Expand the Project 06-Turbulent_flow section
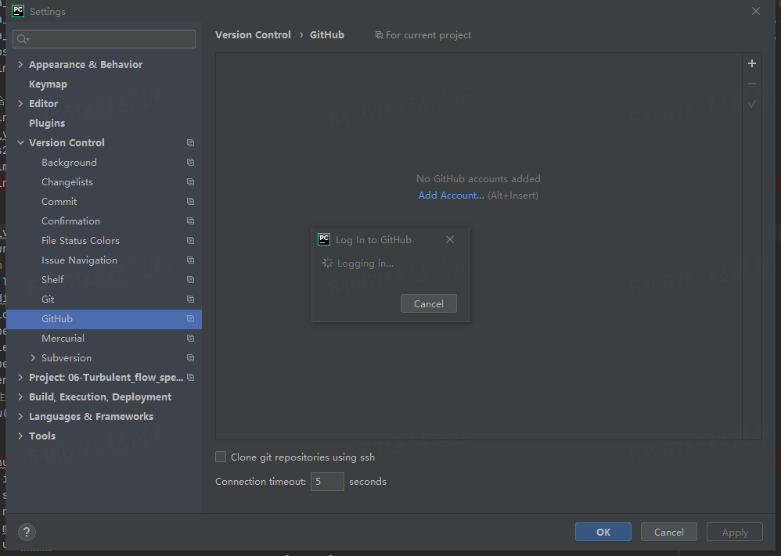 click(20, 377)
